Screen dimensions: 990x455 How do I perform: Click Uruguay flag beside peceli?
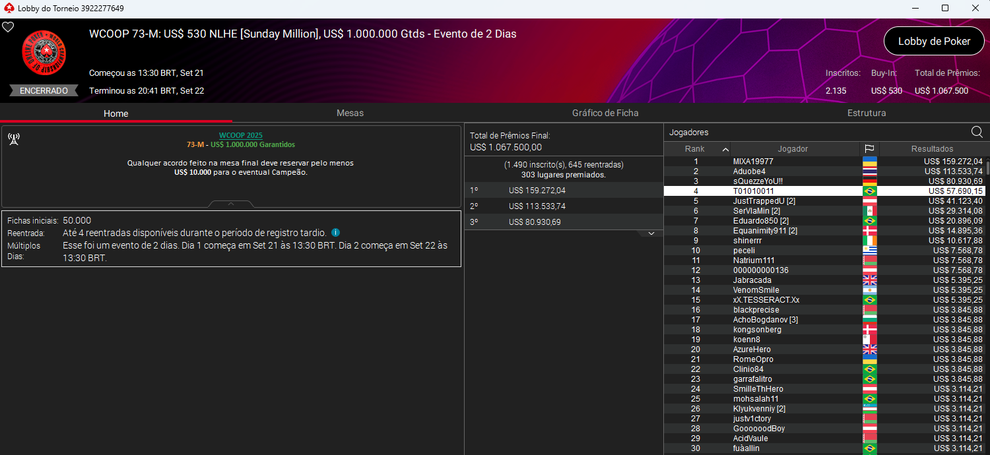869,251
